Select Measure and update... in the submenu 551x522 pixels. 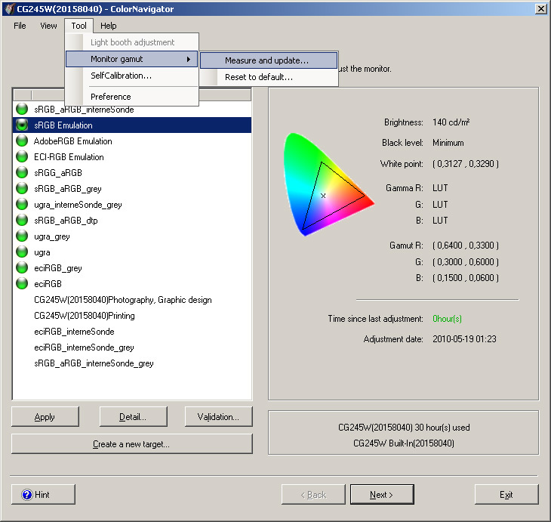(x=269, y=60)
